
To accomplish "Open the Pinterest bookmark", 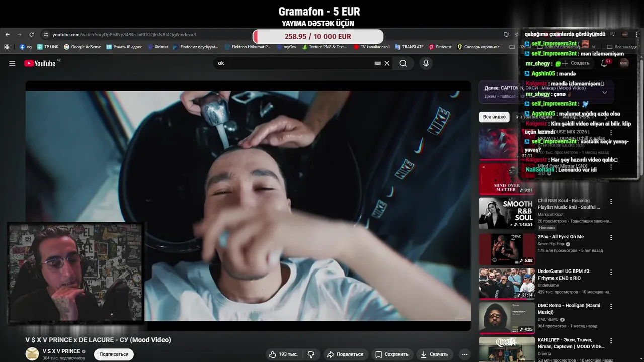I will pyautogui.click(x=440, y=47).
